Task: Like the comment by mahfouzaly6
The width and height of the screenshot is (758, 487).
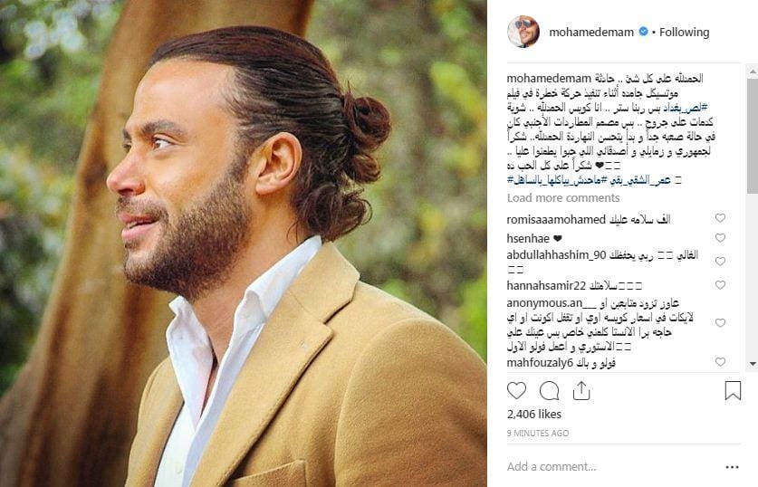Action: pyautogui.click(x=720, y=361)
